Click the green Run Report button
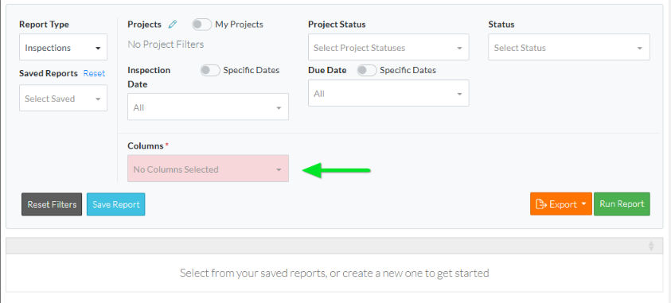The height and width of the screenshot is (303, 671). (x=622, y=204)
